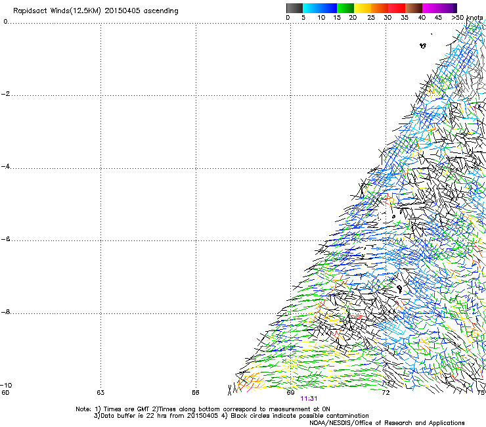Click the longitude label '66'
This screenshot has width=486, height=427.
[196, 393]
